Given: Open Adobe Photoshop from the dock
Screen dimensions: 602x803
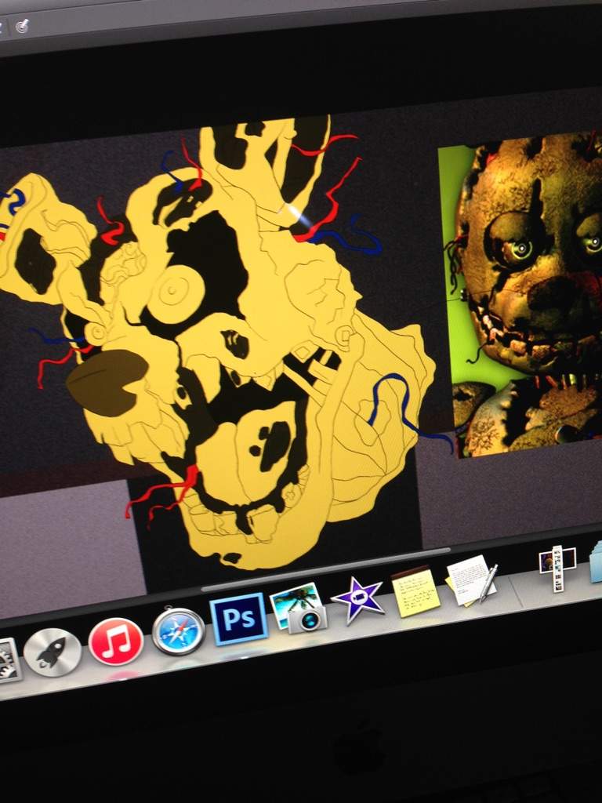Looking at the screenshot, I should [239, 619].
